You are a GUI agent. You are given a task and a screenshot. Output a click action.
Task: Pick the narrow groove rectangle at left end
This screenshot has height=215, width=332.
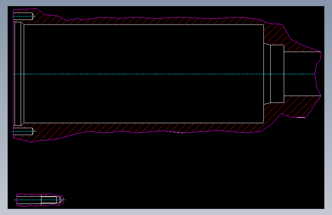click(18, 74)
